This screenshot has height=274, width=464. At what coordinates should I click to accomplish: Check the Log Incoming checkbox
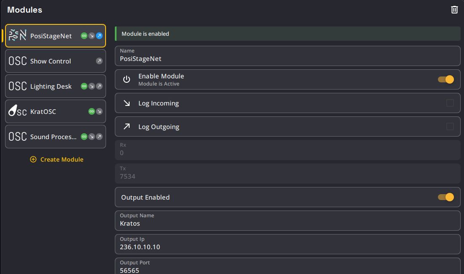coord(450,103)
